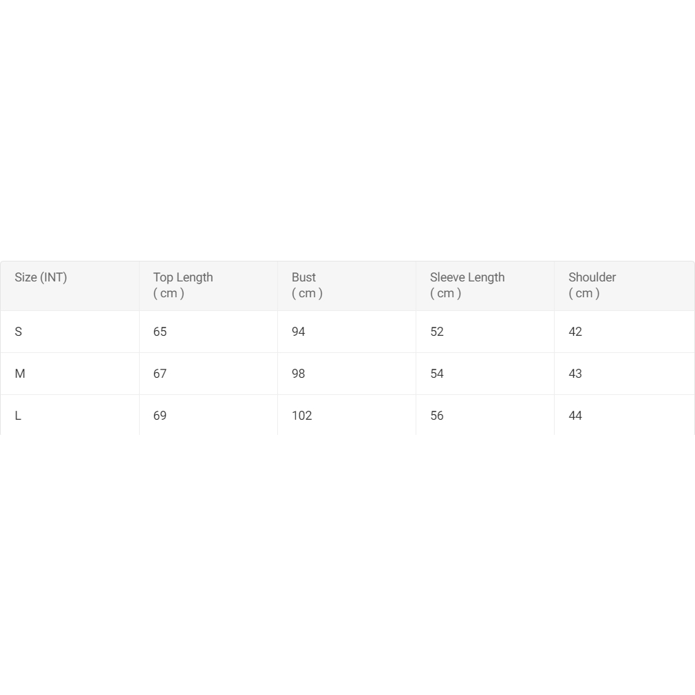
Task: Click the size M row label
Action: [20, 374]
